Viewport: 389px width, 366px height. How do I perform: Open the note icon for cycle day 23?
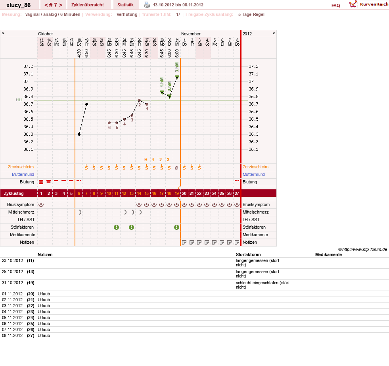pyautogui.click(x=207, y=242)
